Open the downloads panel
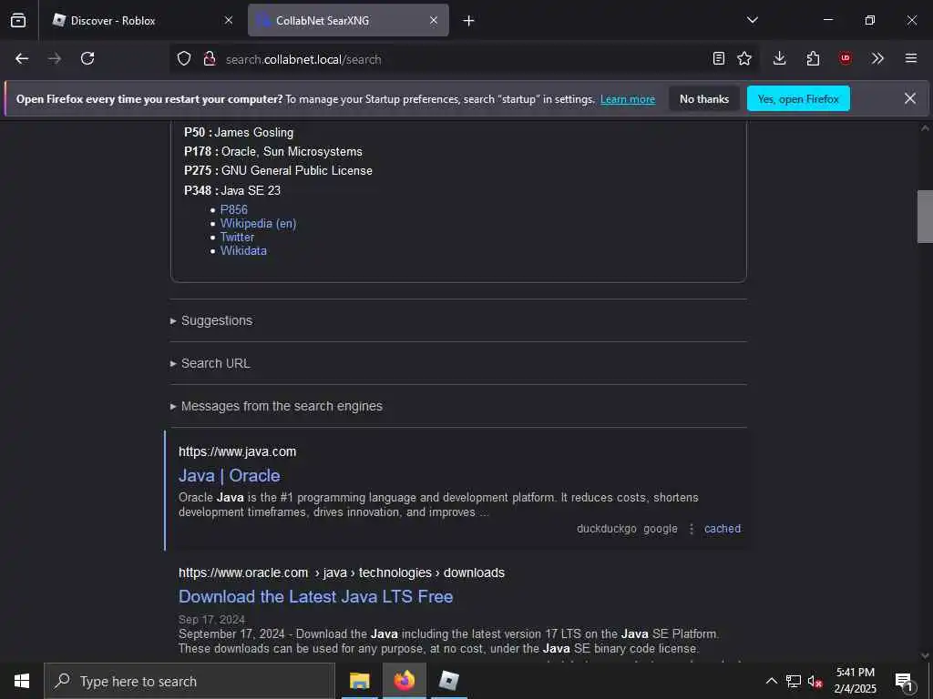 click(x=780, y=58)
